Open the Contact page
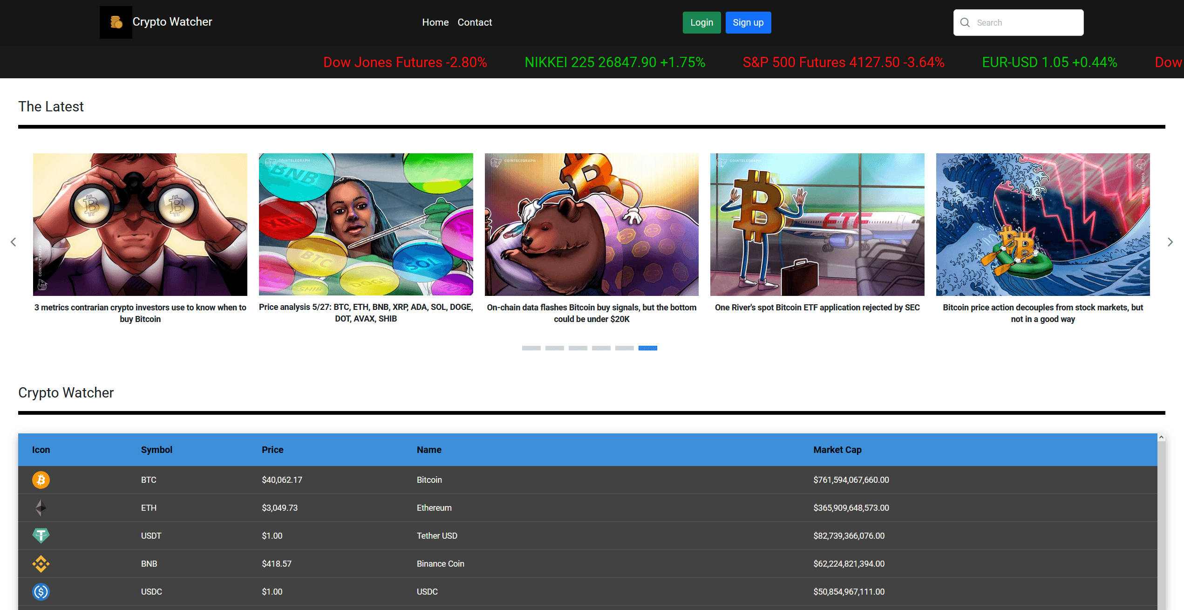This screenshot has width=1184, height=610. click(x=475, y=22)
